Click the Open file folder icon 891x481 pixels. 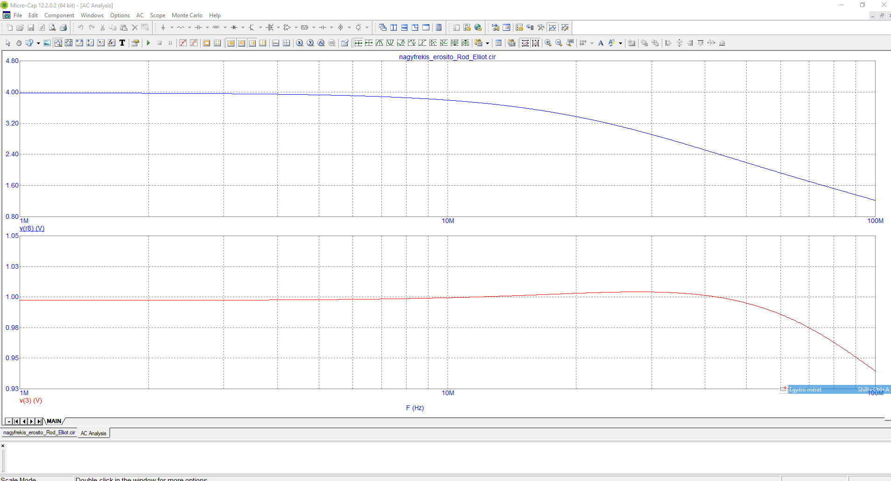[20, 28]
